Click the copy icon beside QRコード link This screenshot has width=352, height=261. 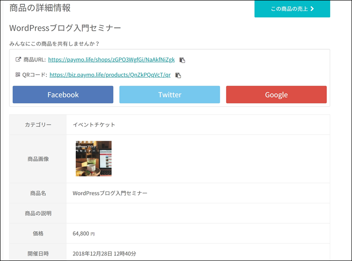coord(178,75)
